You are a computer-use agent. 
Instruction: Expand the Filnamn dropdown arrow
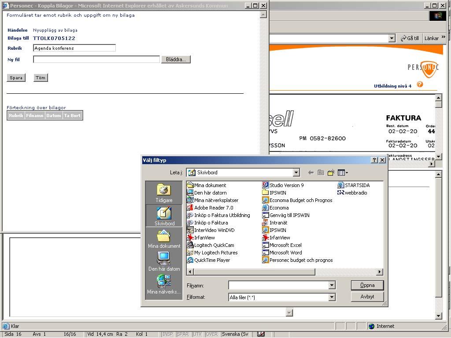(332, 285)
